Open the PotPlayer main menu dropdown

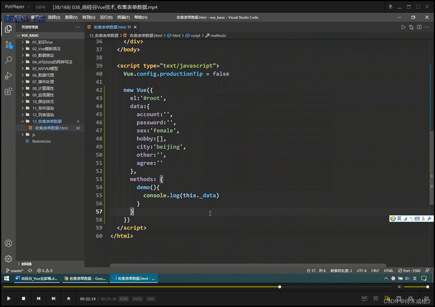[17, 7]
